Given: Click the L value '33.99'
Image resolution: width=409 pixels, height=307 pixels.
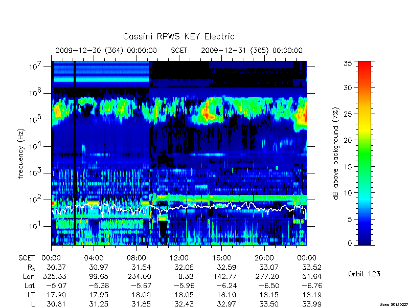Looking at the screenshot, I should 312,304.
